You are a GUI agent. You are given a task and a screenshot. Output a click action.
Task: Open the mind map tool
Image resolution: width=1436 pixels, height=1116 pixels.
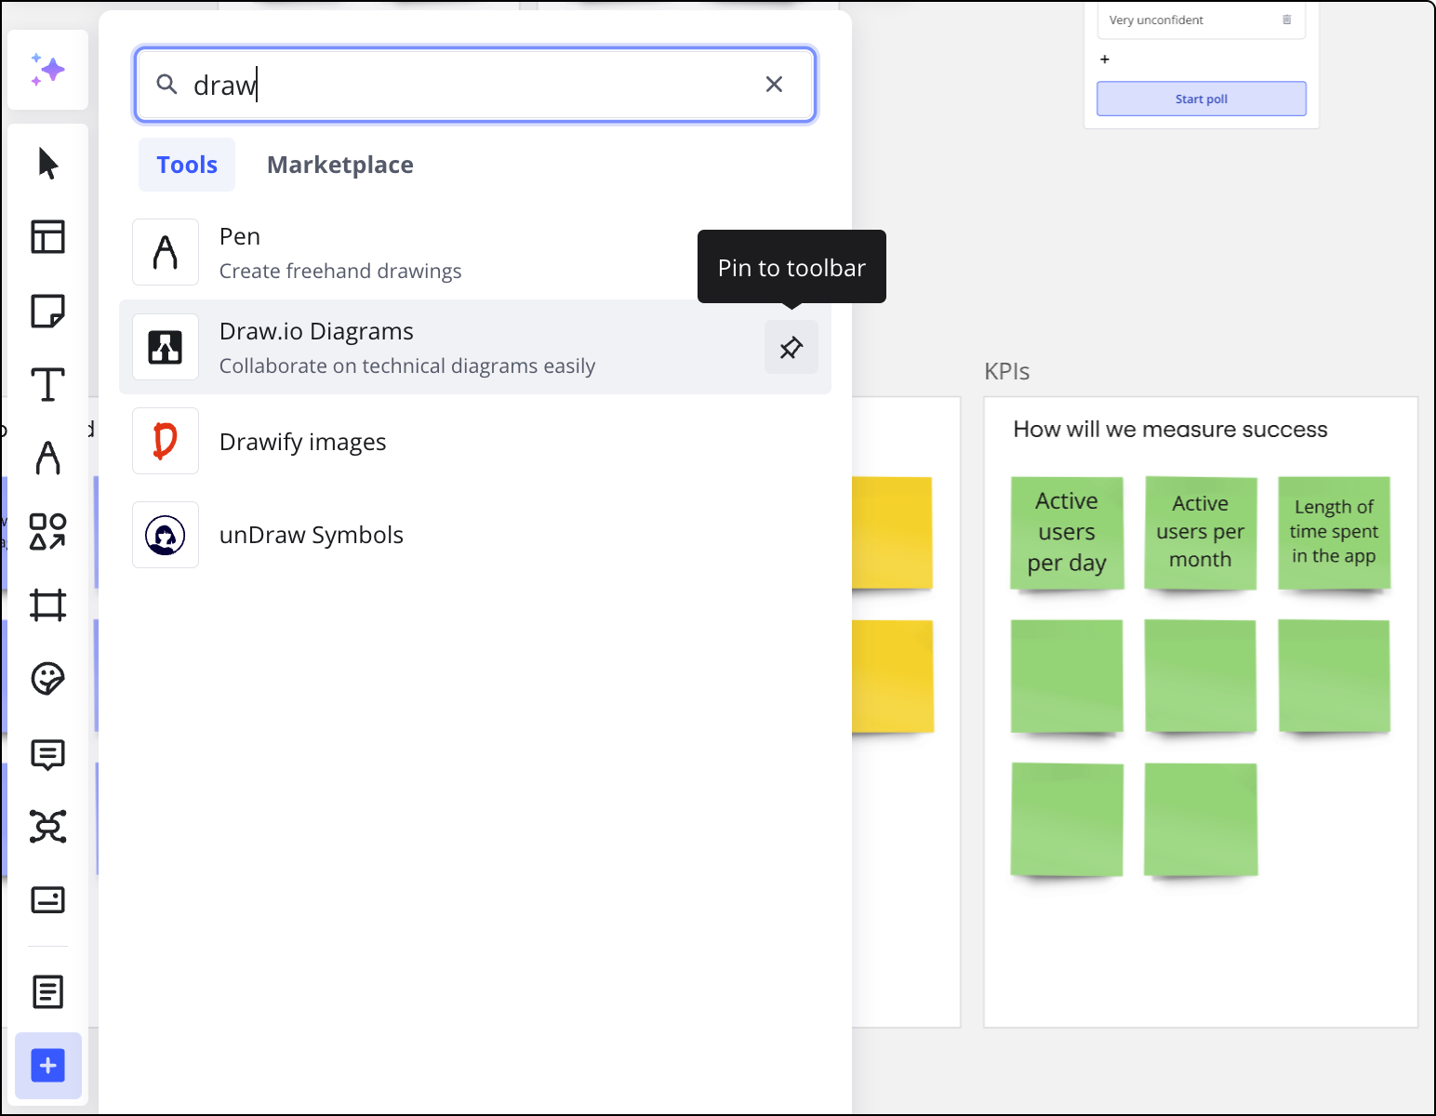47,826
